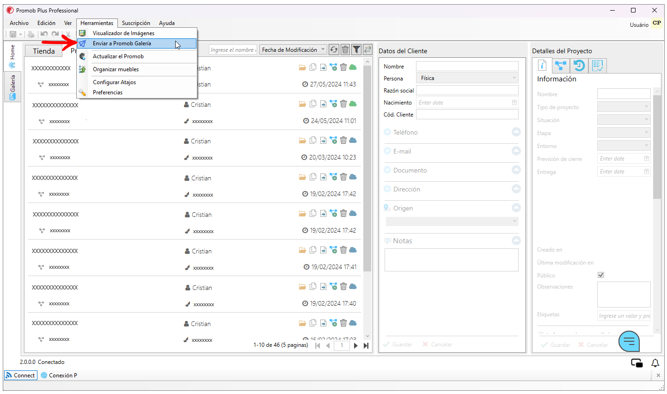This screenshot has width=667, height=394.
Task: Jump to last page of projects
Action: tap(366, 345)
